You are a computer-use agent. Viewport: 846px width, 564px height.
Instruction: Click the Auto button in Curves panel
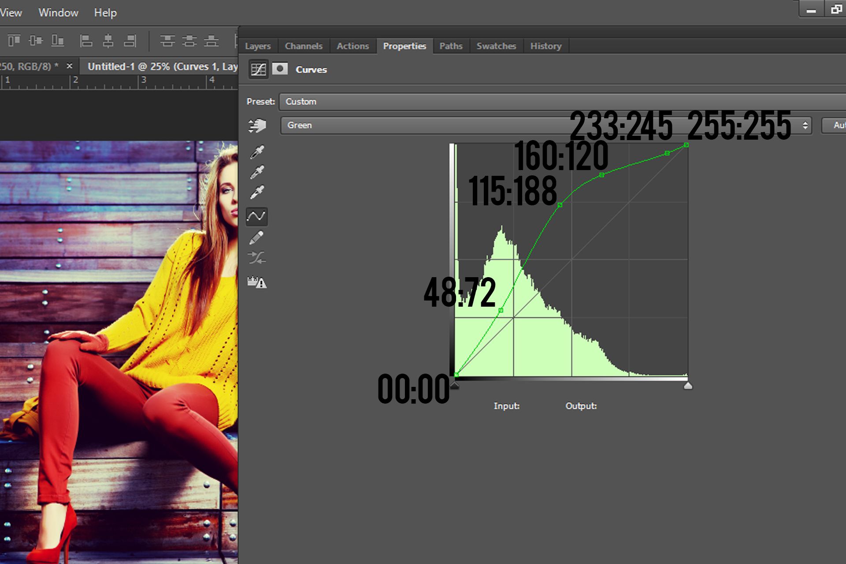tap(837, 125)
